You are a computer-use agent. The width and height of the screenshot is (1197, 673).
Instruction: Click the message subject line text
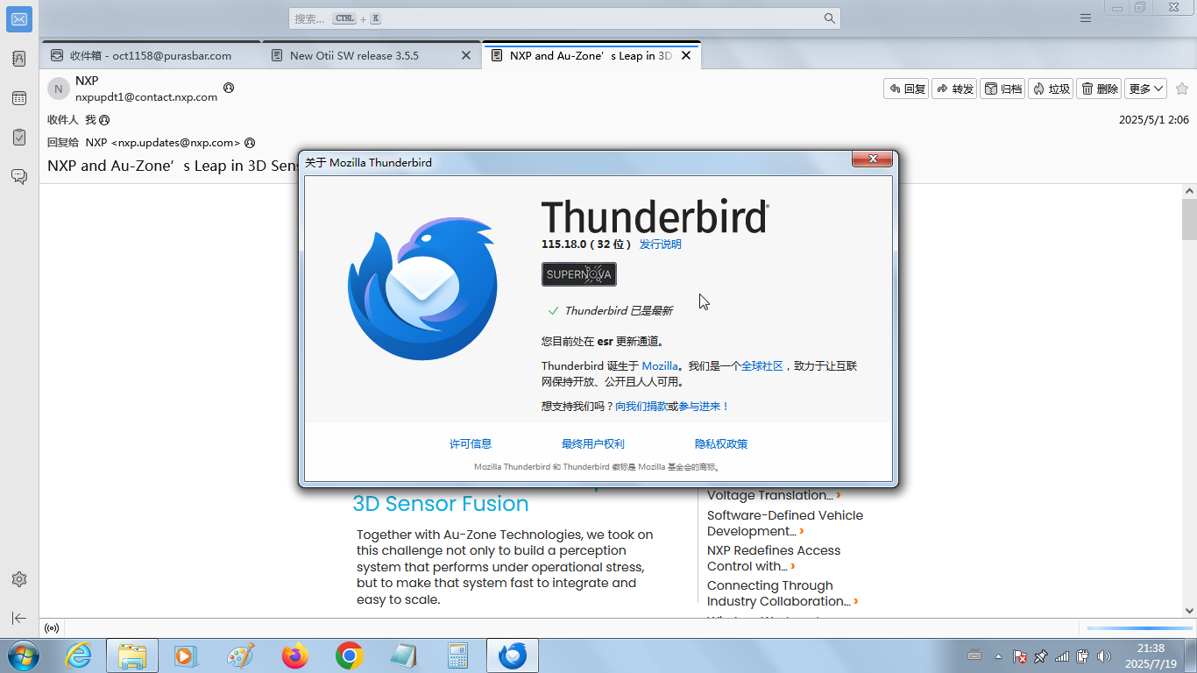[x=174, y=166]
